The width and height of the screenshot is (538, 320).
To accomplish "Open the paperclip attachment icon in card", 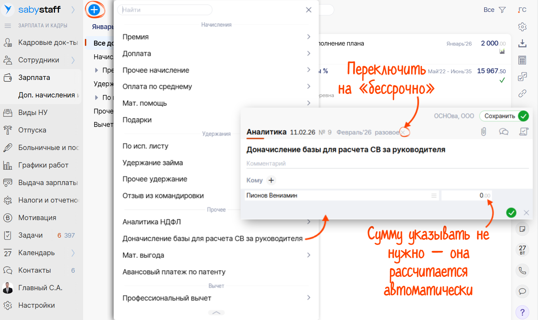I will coord(483,132).
